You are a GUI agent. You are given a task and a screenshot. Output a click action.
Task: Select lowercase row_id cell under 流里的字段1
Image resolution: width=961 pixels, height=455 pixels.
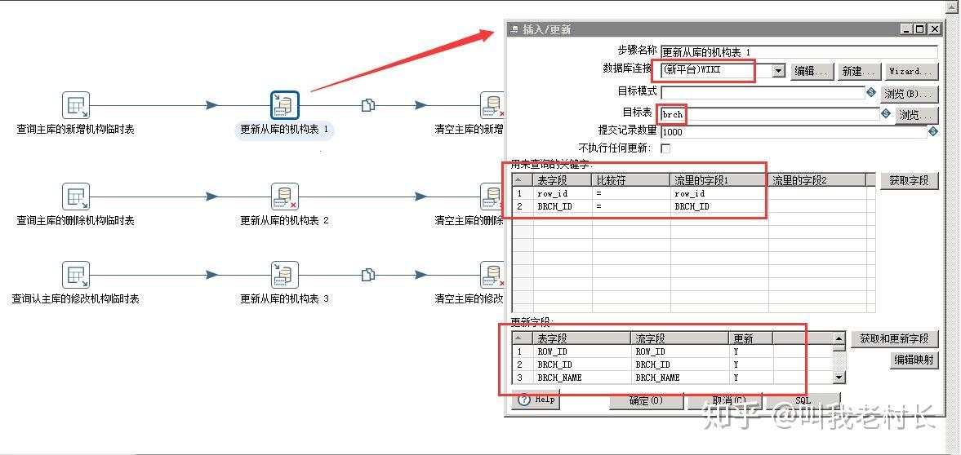coord(719,193)
